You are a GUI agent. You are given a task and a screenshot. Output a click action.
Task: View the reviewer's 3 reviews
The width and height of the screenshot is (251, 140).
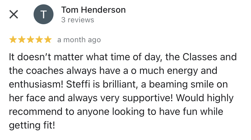(x=78, y=20)
